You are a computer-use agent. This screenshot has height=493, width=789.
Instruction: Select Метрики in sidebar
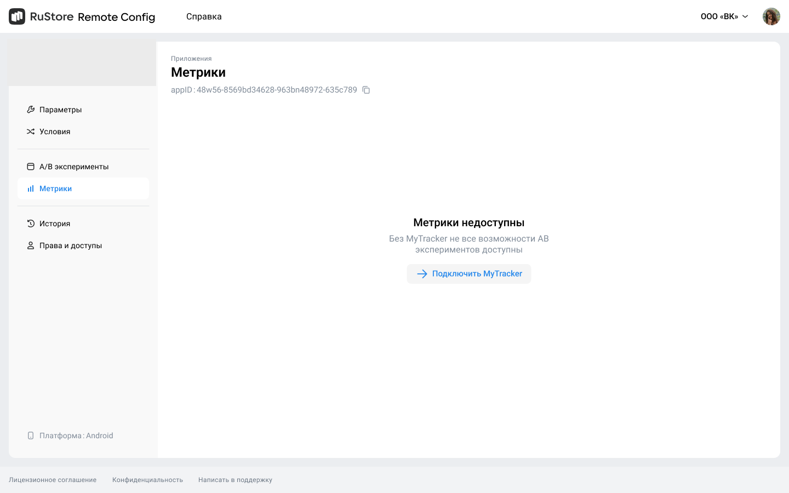click(83, 188)
